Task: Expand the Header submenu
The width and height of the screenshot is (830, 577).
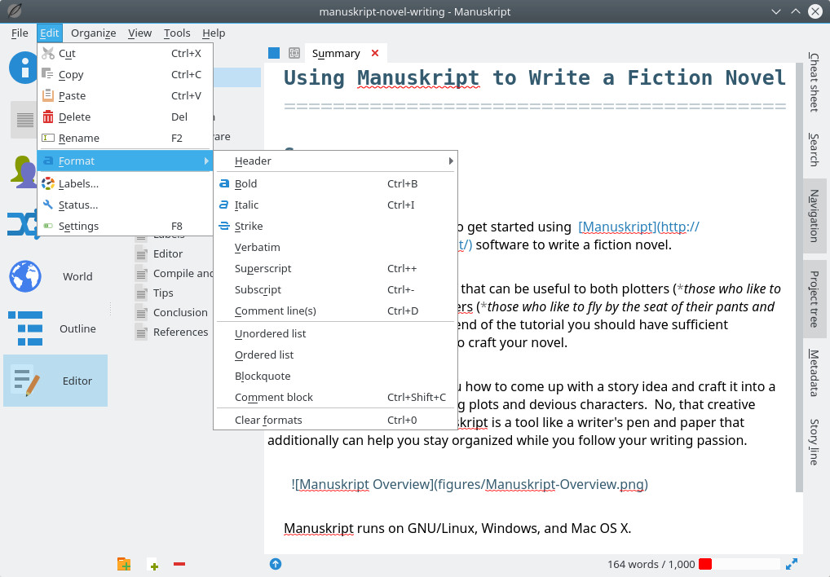Action: [x=336, y=161]
